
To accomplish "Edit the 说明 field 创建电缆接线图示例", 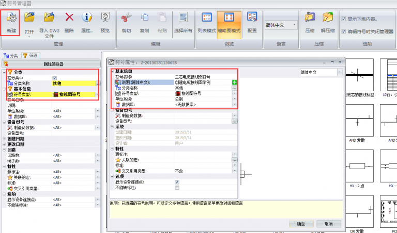I will [203, 82].
